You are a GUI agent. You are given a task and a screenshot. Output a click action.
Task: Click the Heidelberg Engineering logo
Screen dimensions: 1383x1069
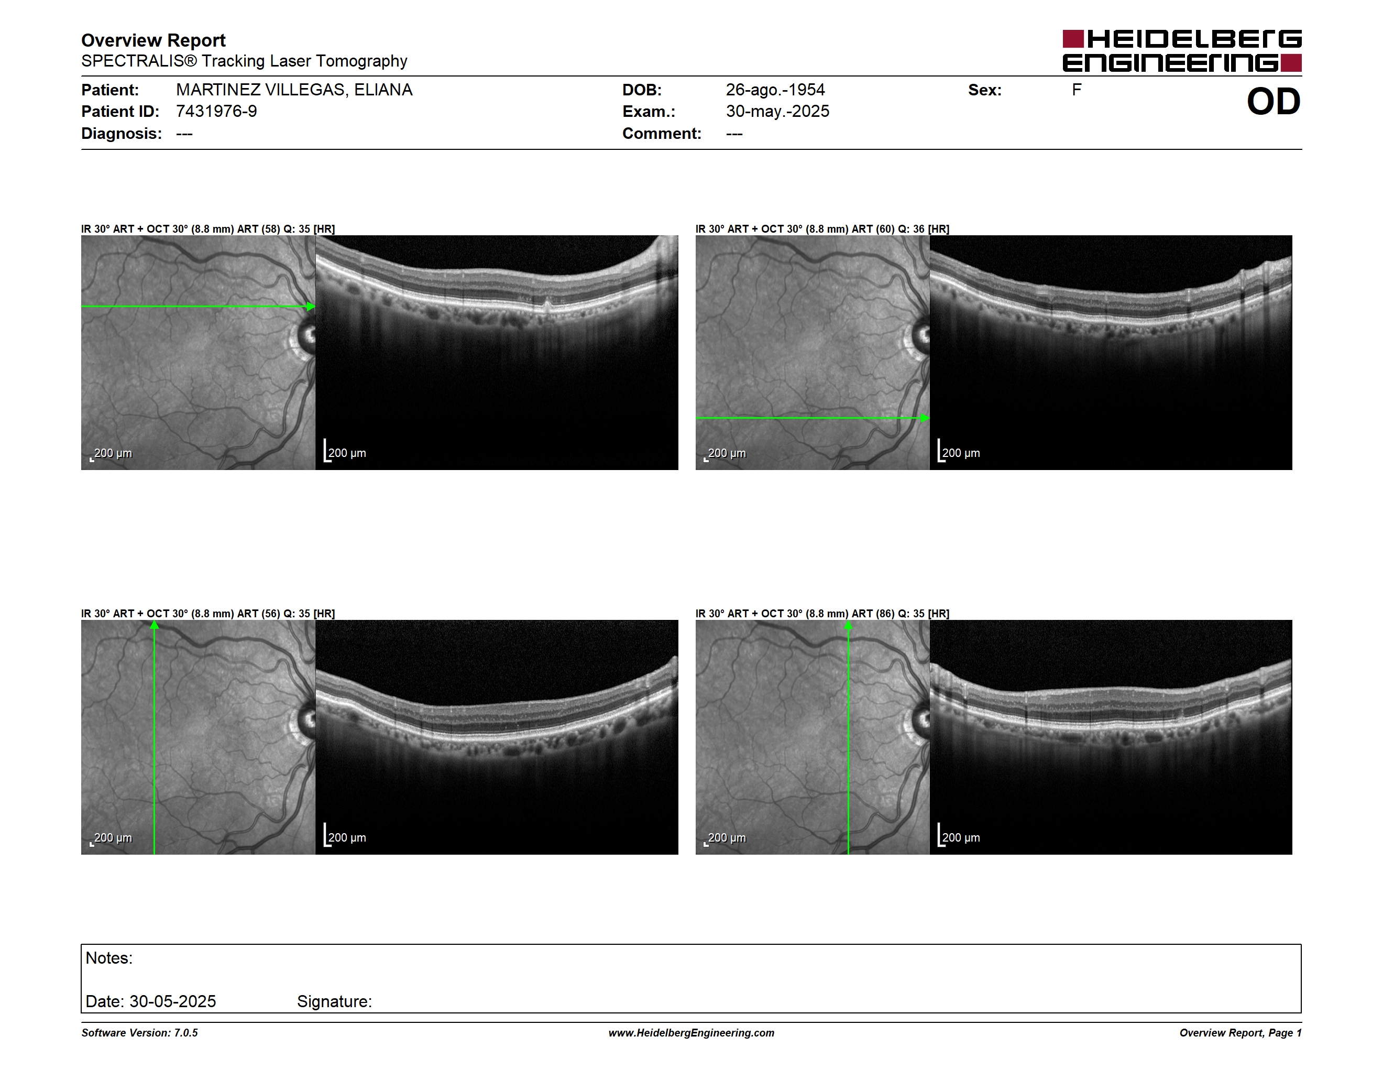click(1182, 51)
